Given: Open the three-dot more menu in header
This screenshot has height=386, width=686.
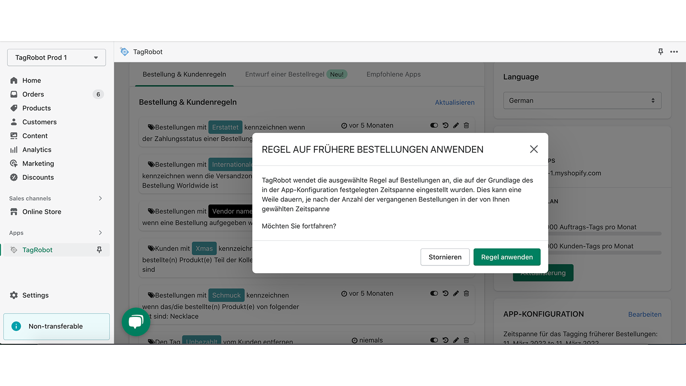Looking at the screenshot, I should [x=674, y=51].
